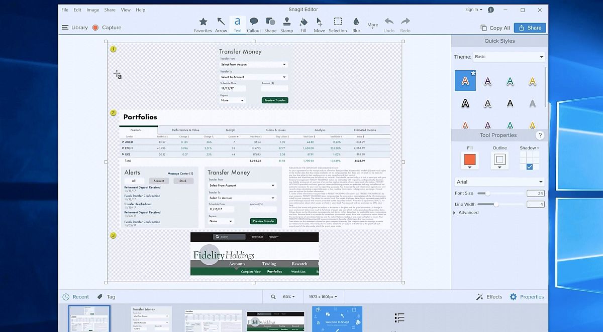The image size is (603, 332).
Task: Click the Copy All button
Action: pos(495,28)
